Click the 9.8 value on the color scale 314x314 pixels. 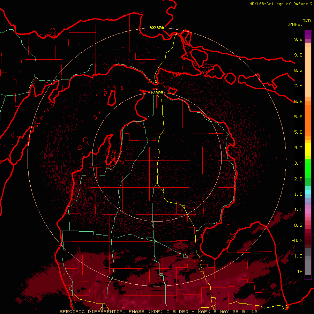tap(298, 39)
